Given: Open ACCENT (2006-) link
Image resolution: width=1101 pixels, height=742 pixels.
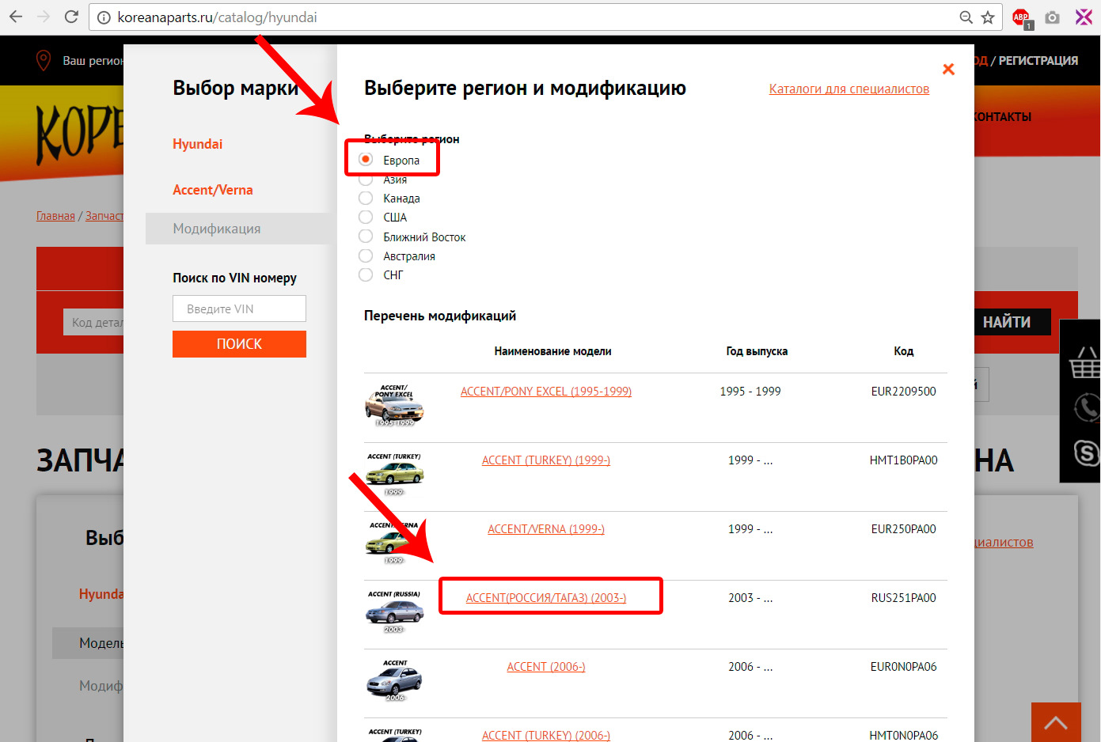Looking at the screenshot, I should click(x=546, y=666).
